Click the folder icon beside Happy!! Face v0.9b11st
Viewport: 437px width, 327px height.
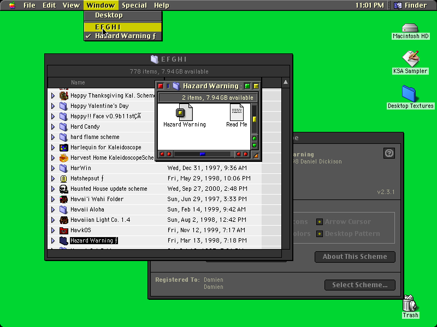(63, 116)
